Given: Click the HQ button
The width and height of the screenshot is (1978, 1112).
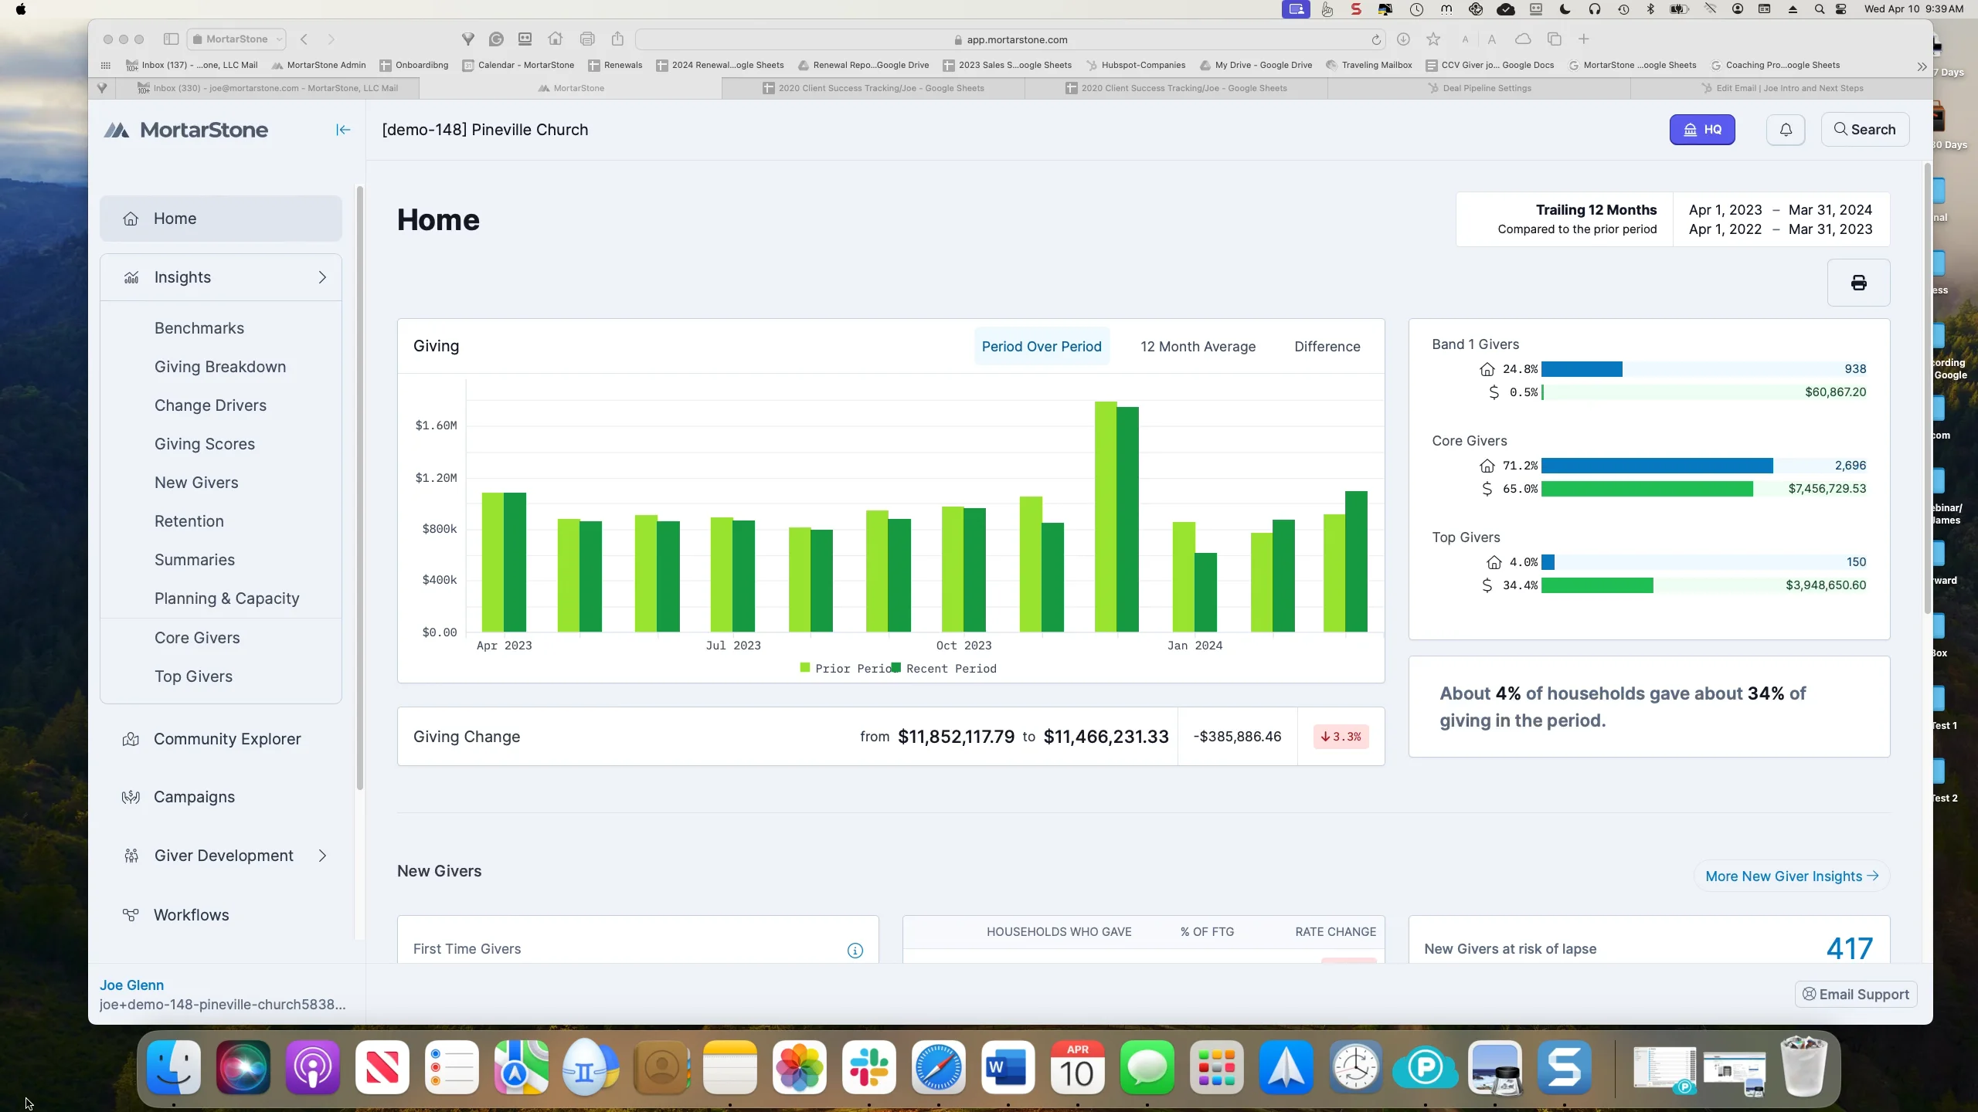Looking at the screenshot, I should point(1701,130).
